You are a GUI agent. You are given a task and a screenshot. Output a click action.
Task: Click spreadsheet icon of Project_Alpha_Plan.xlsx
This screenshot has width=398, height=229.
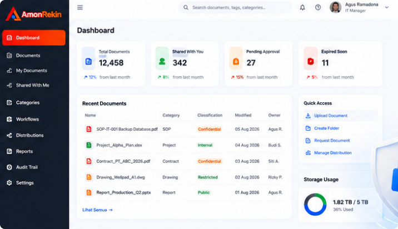(89, 145)
